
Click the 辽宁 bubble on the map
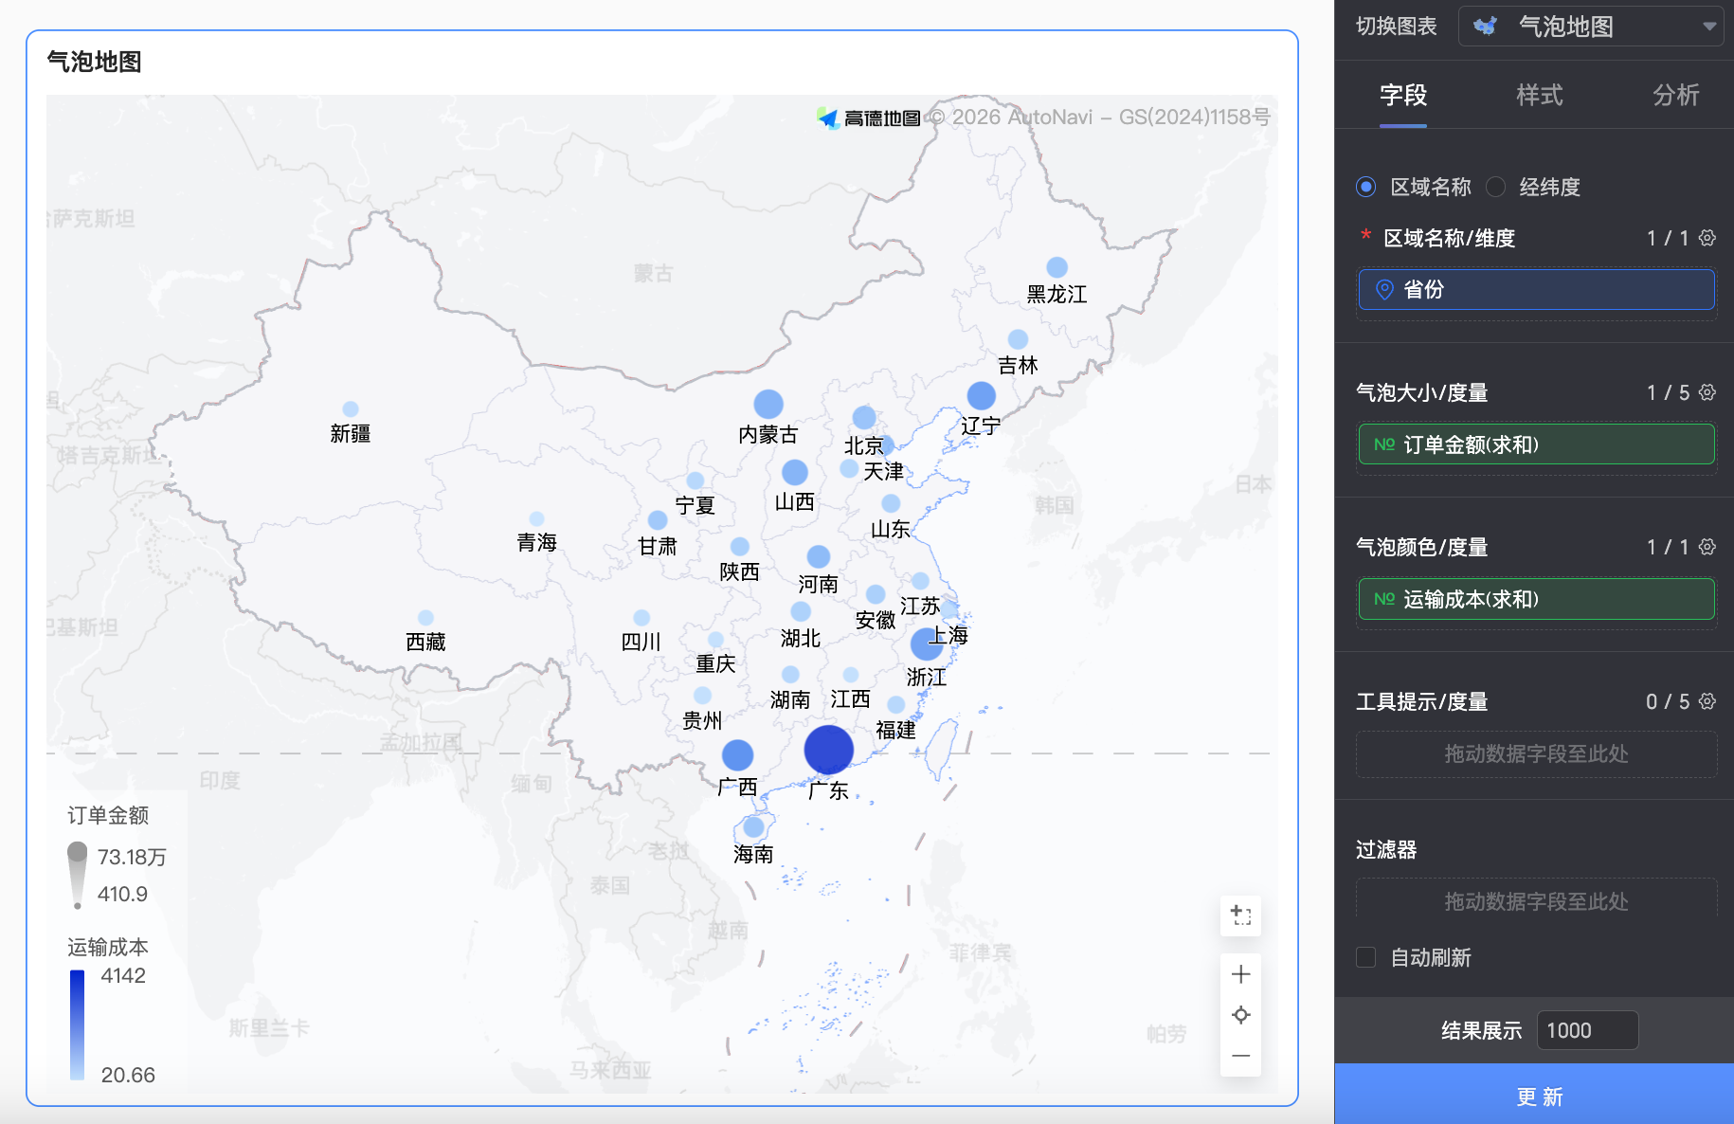coord(981,395)
